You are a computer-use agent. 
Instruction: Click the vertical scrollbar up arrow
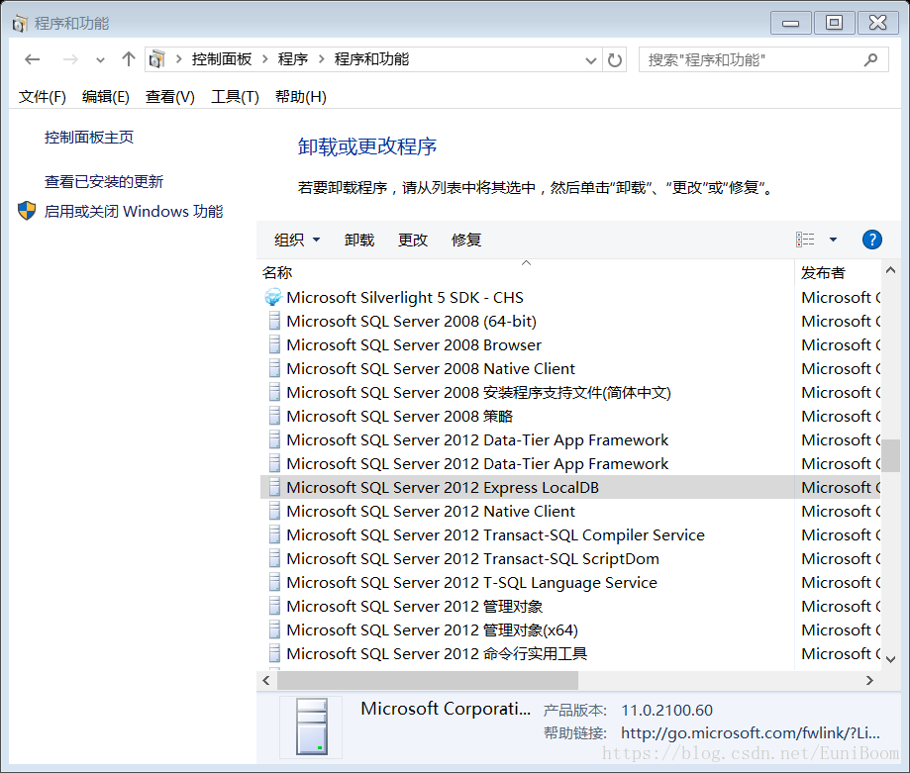click(890, 269)
